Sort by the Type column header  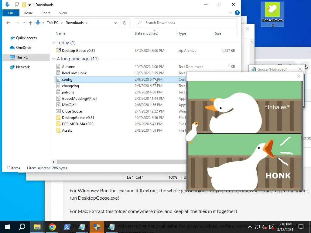pos(182,33)
